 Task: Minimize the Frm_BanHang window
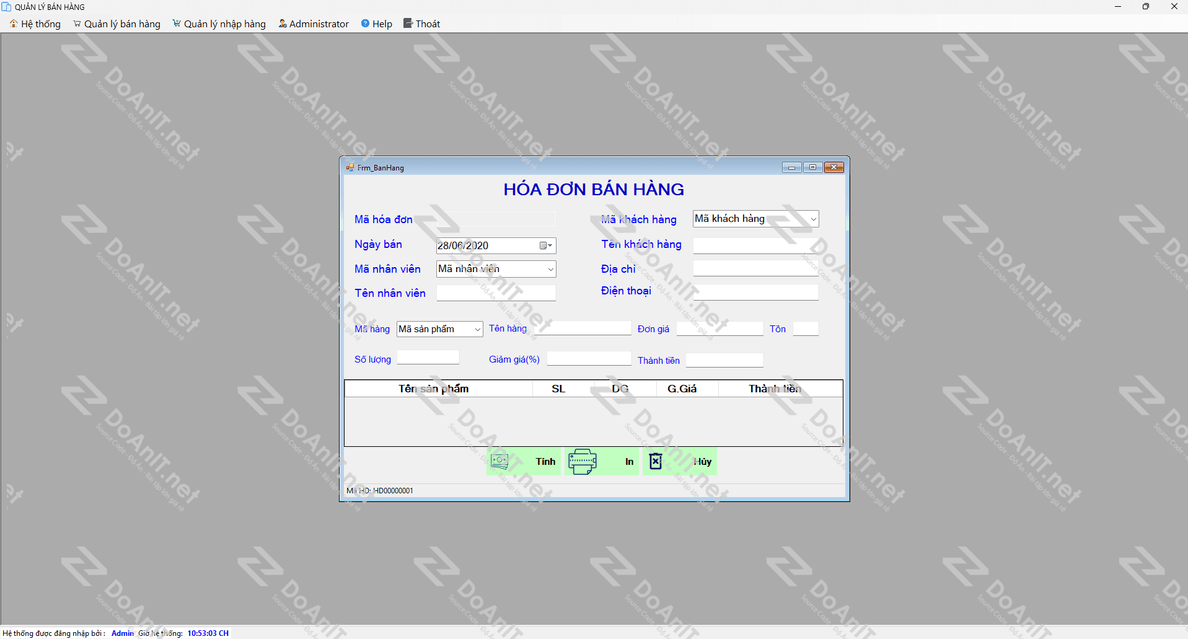click(x=791, y=167)
